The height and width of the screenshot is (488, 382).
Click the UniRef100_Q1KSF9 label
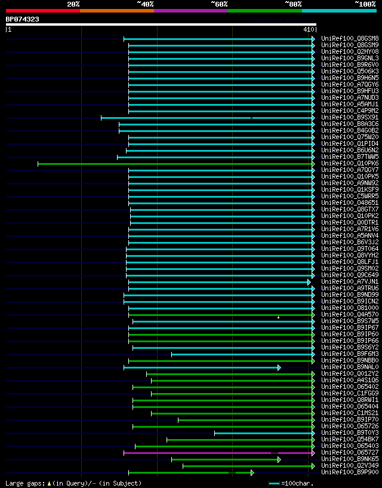[350, 189]
